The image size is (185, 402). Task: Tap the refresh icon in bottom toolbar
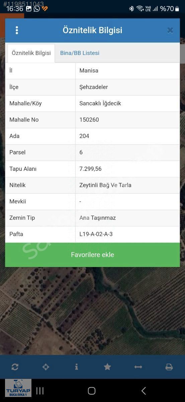click(15, 367)
